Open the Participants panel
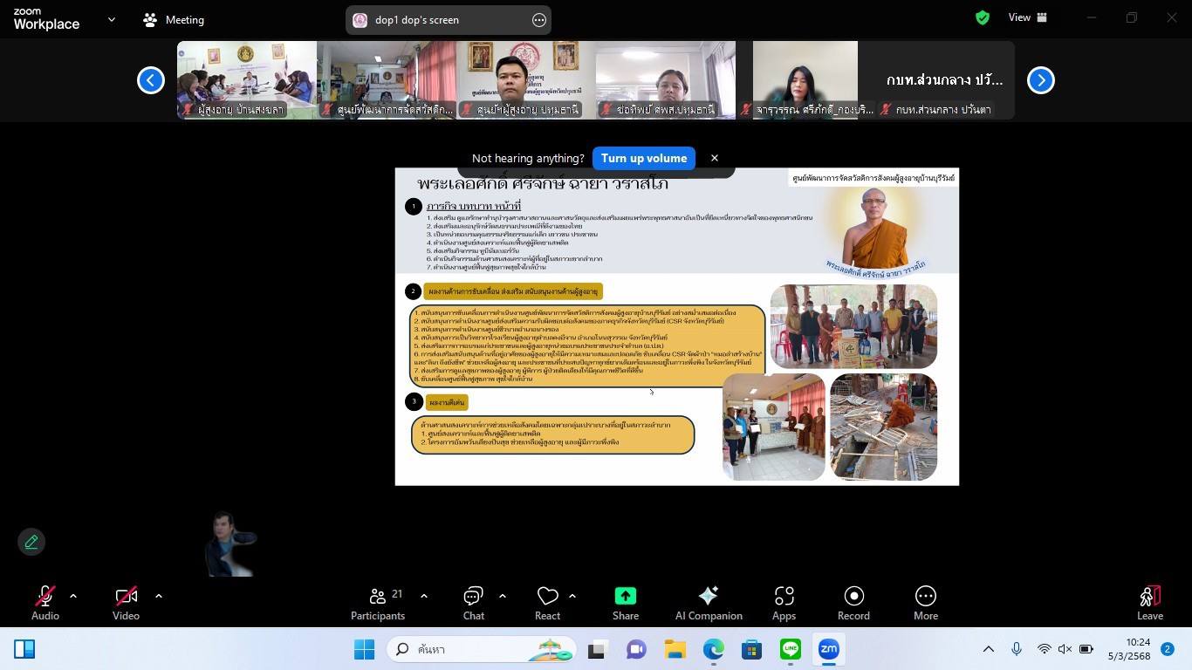This screenshot has height=670, width=1192. [377, 603]
